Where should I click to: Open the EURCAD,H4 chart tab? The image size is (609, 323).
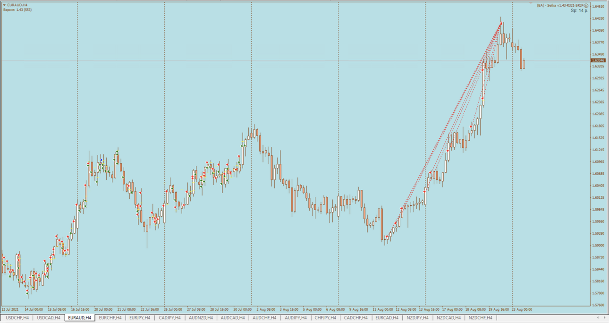[387, 318]
